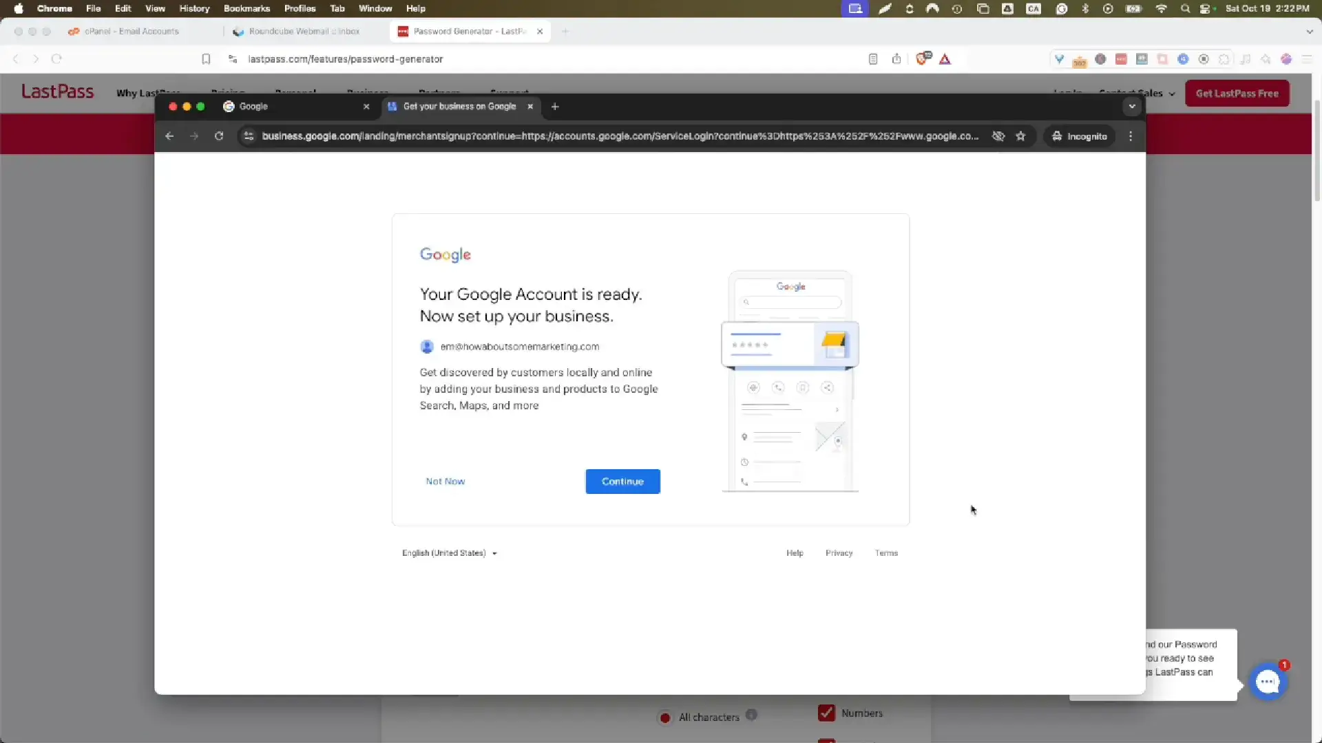This screenshot has height=743, width=1322.
Task: Open the Terms link below the card
Action: [x=886, y=553]
